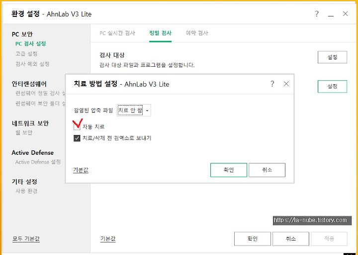Image resolution: width=358 pixels, height=255 pixels.
Task: Click the Active Defense section heading
Action: pos(33,152)
